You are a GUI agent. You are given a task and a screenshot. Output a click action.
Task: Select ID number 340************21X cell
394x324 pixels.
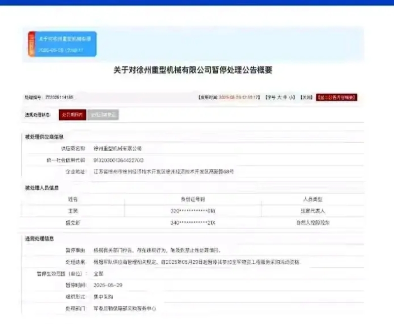click(x=193, y=223)
